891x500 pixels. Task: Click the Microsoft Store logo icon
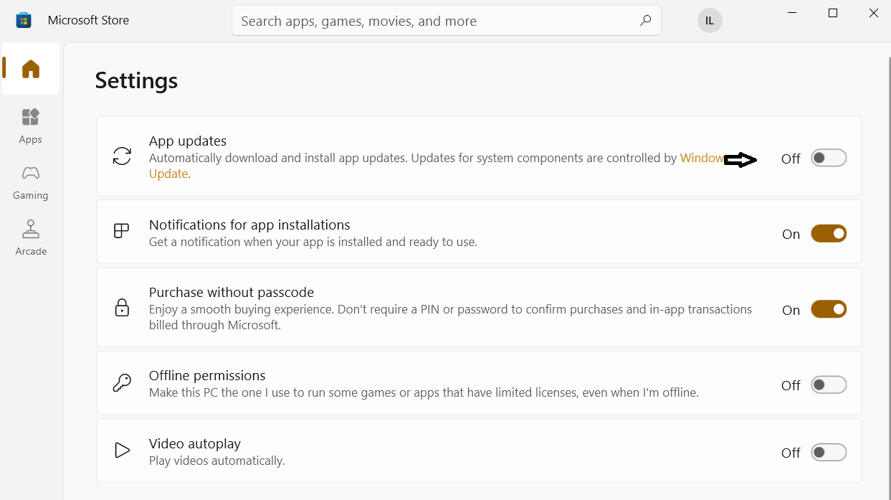(x=24, y=20)
